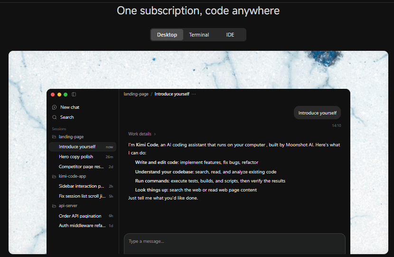Click the Type a message input
The width and height of the screenshot is (394, 257).
pos(235,243)
